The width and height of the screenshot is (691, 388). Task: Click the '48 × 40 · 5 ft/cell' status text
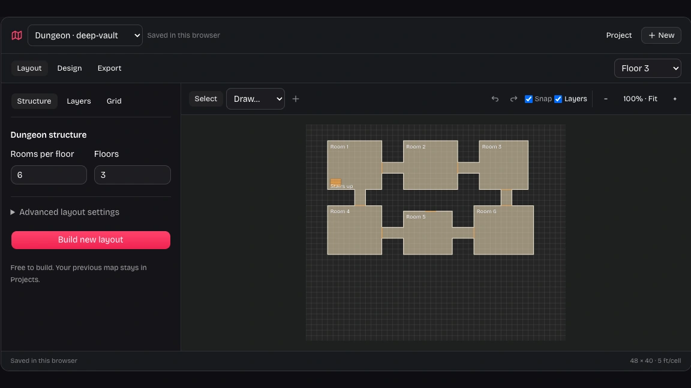pyautogui.click(x=655, y=360)
